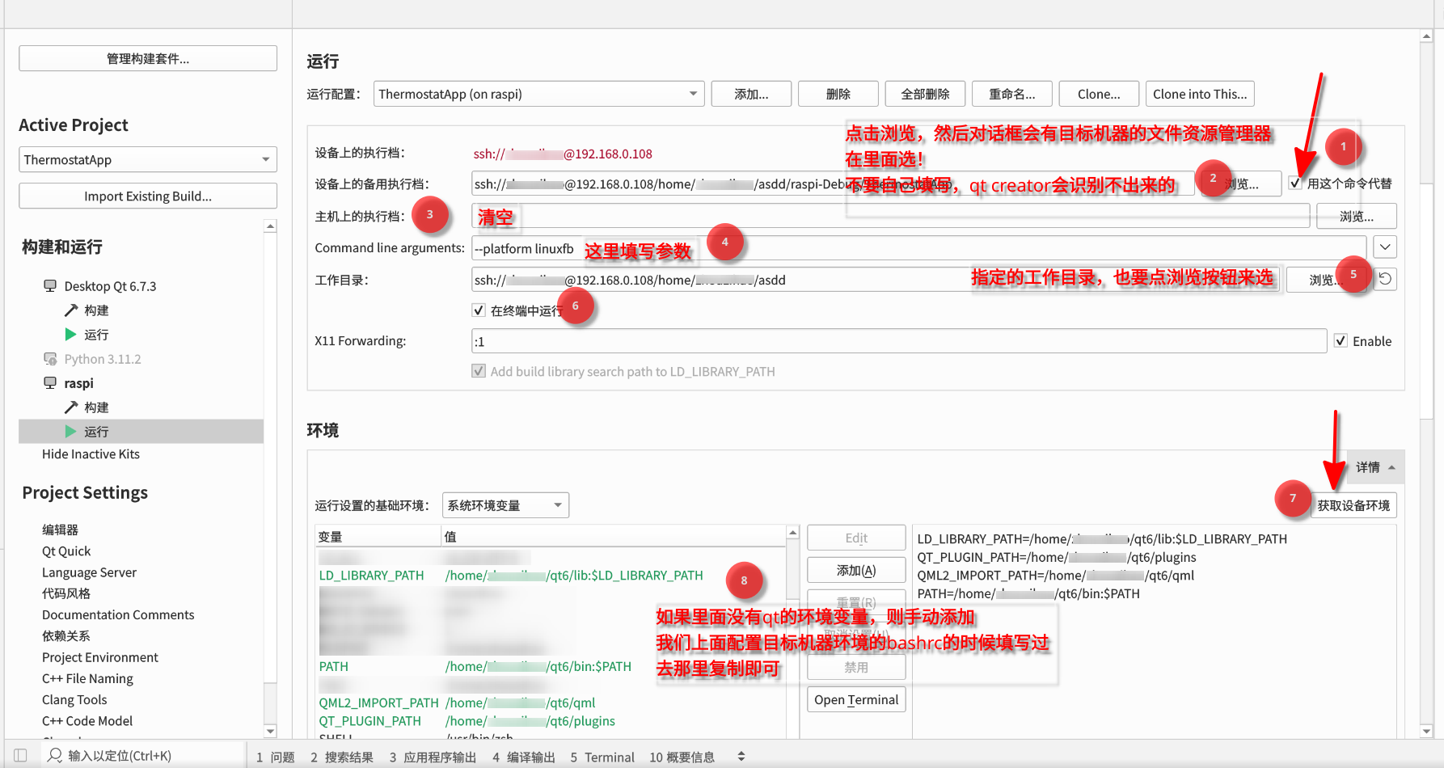Switch to 4 编译输出 pane

pyautogui.click(x=523, y=757)
